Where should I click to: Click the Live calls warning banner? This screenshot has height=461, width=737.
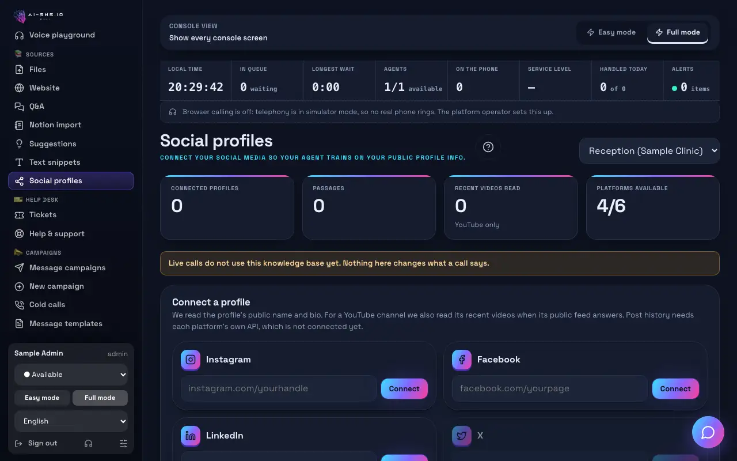point(440,263)
